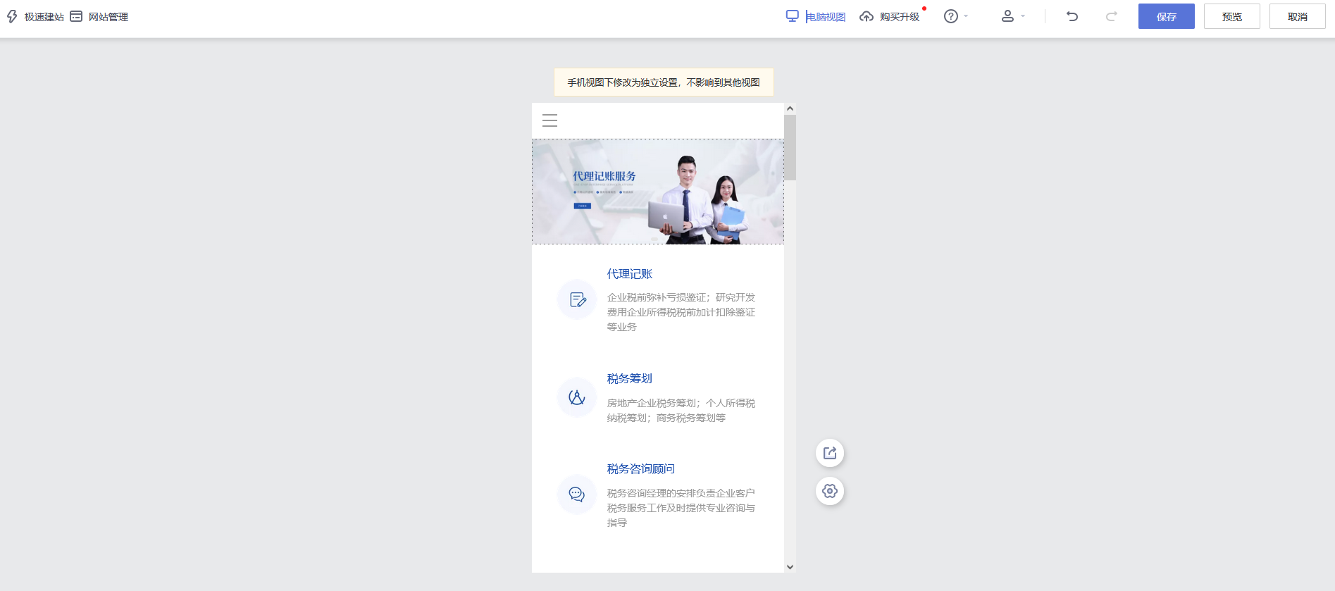The image size is (1335, 591).
Task: Click the 预览 preview button
Action: [1231, 16]
